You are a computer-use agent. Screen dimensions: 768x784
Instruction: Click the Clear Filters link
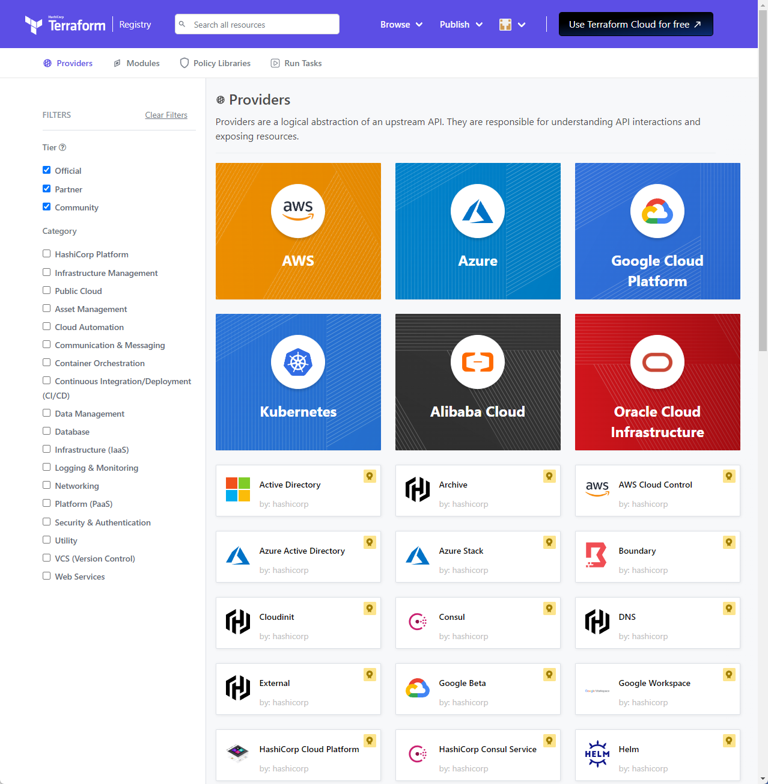tap(166, 115)
